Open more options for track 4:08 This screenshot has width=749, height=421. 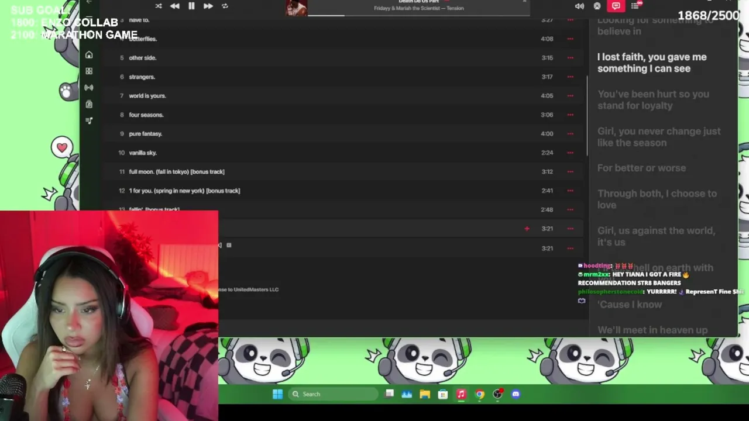tap(570, 39)
